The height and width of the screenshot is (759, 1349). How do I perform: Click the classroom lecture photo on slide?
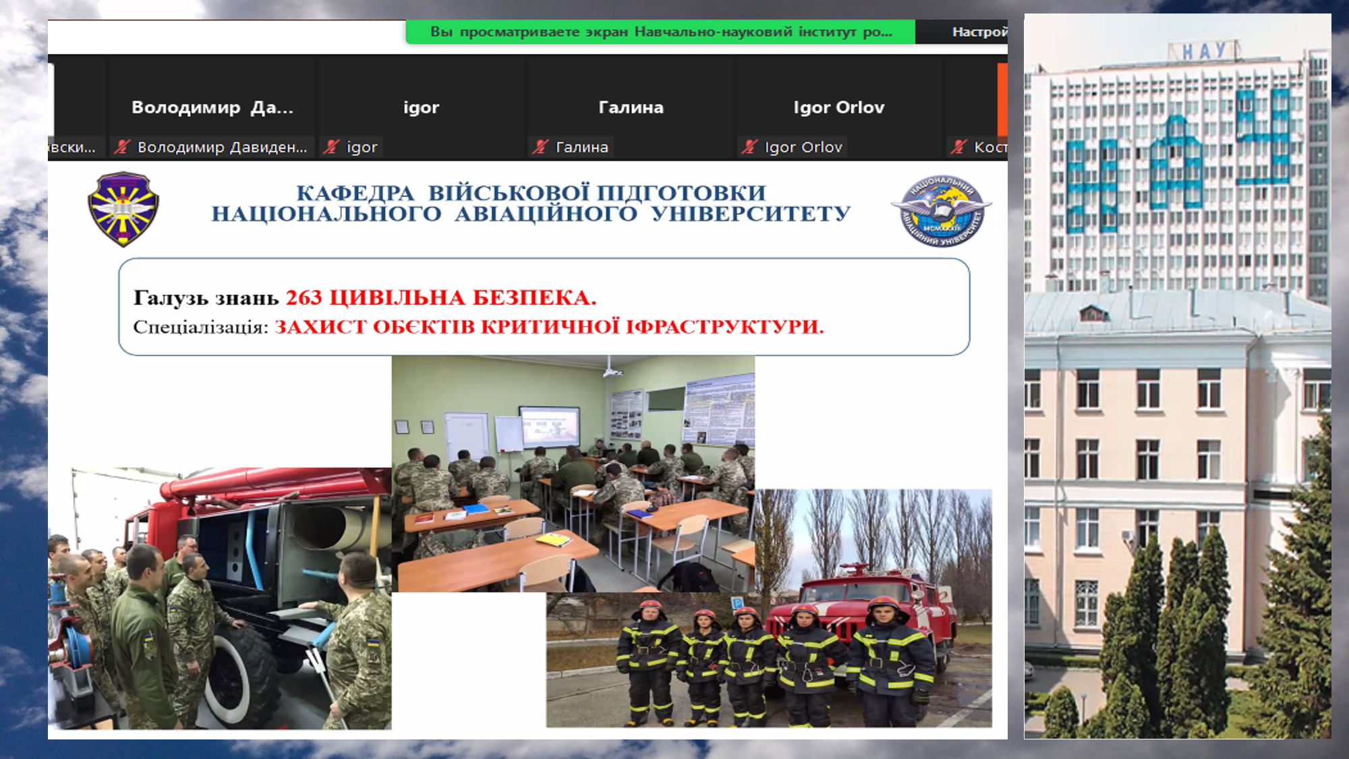(x=573, y=473)
